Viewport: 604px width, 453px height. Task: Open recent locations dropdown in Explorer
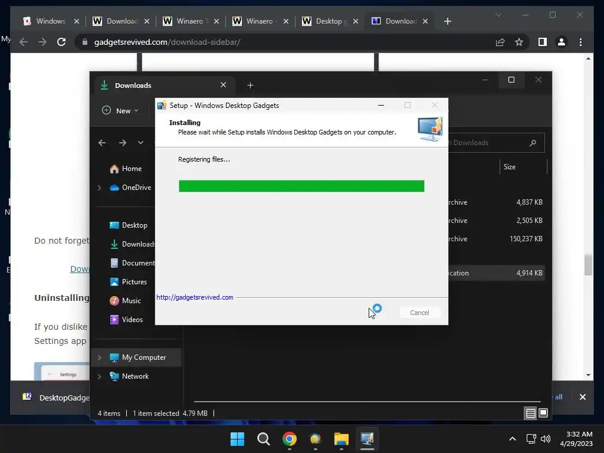(140, 143)
